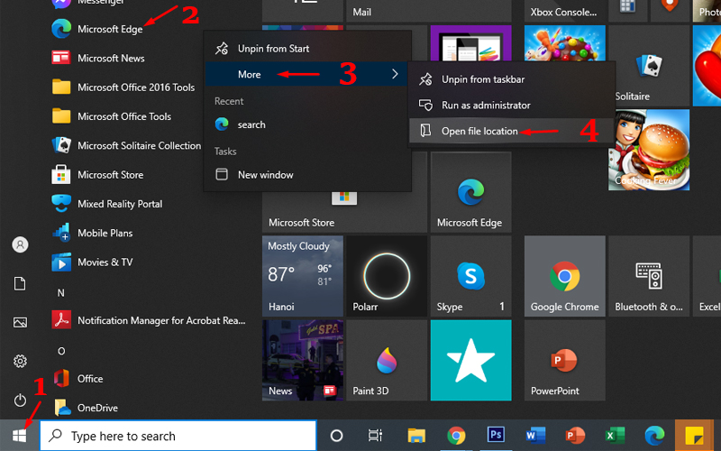Open the Bluetooth & other devices tile

(649, 276)
